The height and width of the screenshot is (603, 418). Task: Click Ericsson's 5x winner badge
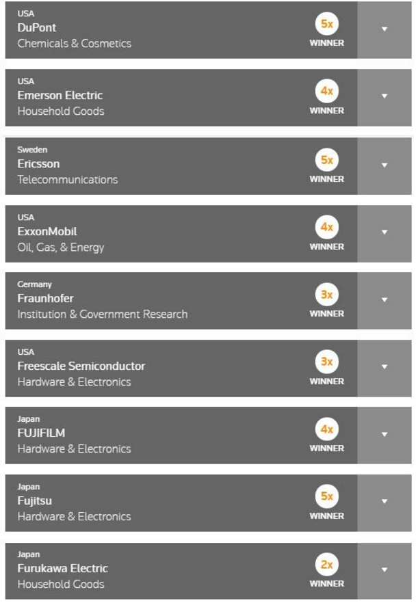coord(327,160)
